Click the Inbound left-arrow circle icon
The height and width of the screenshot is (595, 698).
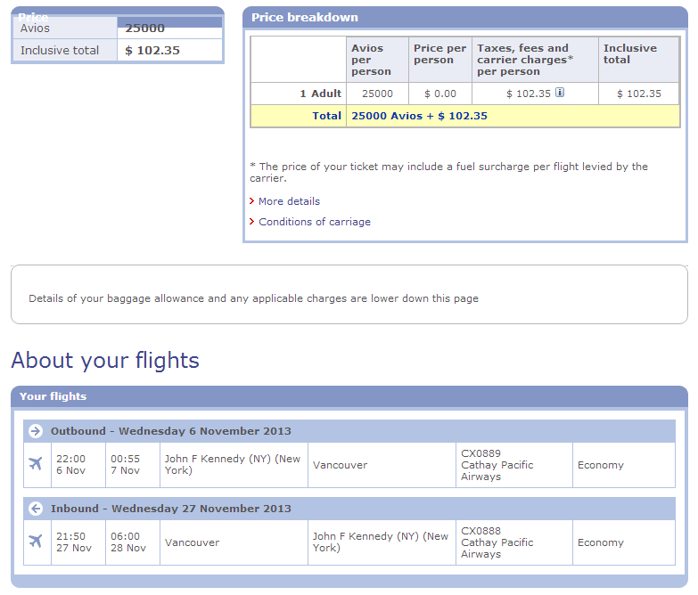(x=36, y=509)
